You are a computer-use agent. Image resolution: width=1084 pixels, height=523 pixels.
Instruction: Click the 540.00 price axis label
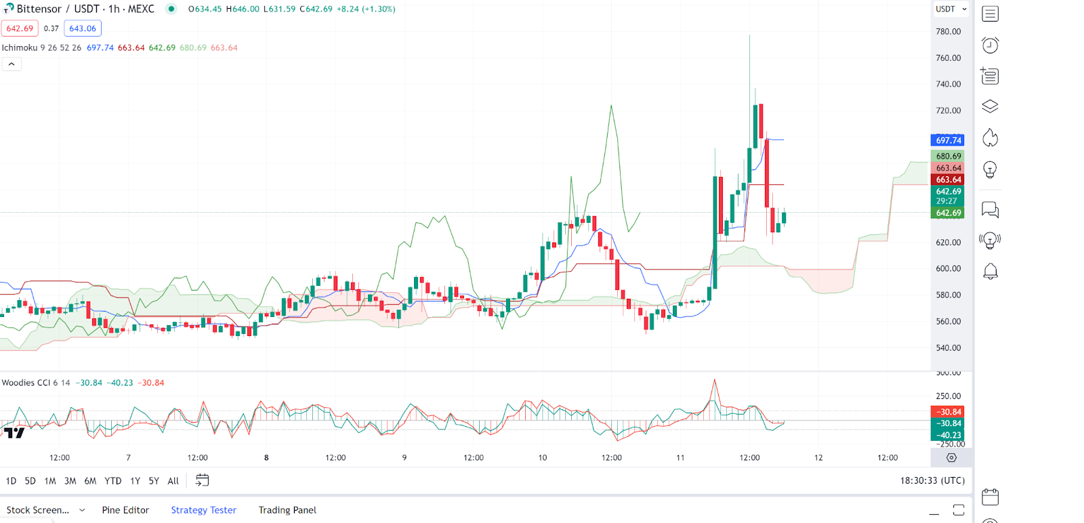coord(948,348)
